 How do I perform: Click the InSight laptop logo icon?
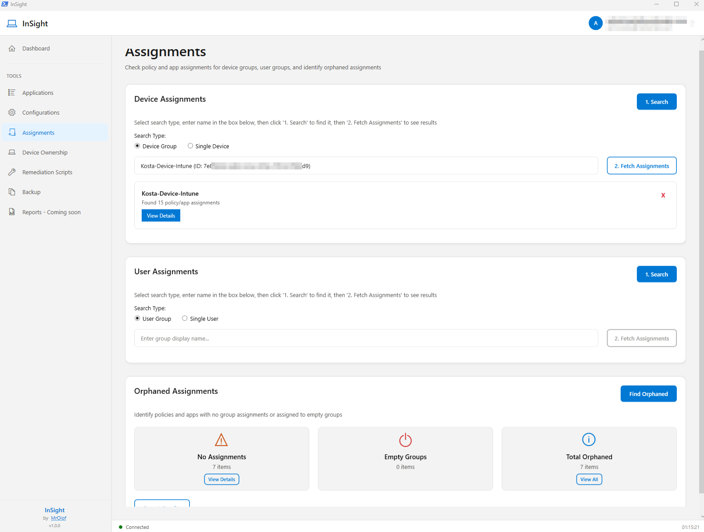[x=12, y=24]
